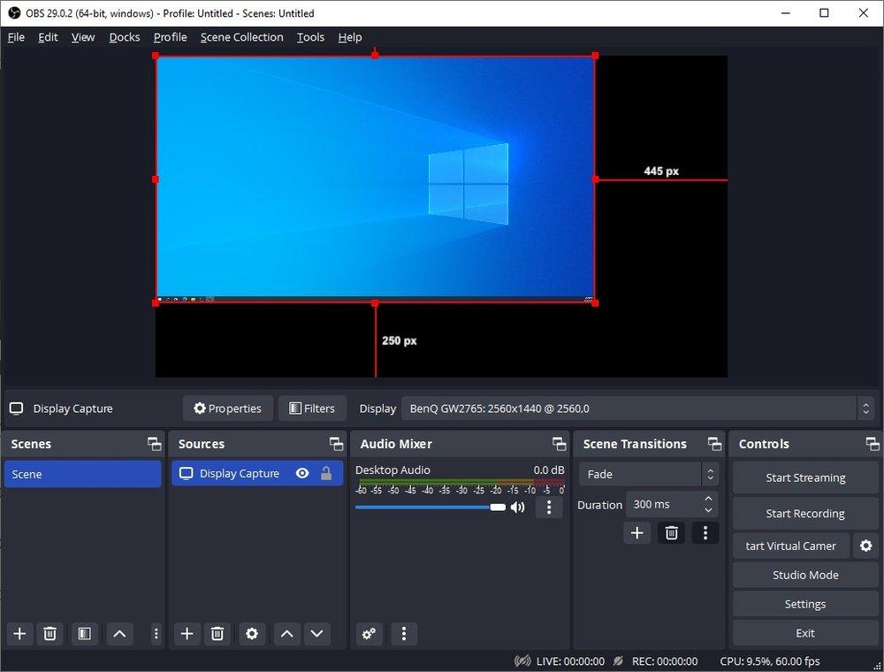Click the CPU and fps status readout
884x672 pixels.
tap(770, 661)
